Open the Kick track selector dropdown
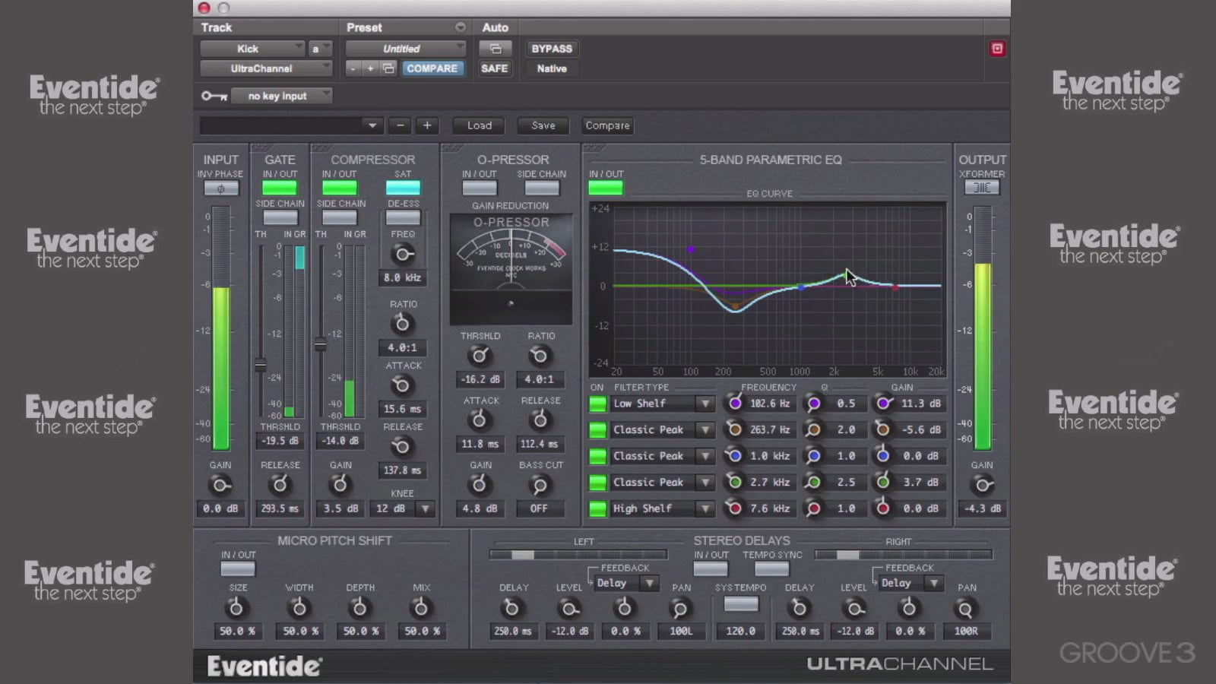The width and height of the screenshot is (1216, 684). point(252,49)
